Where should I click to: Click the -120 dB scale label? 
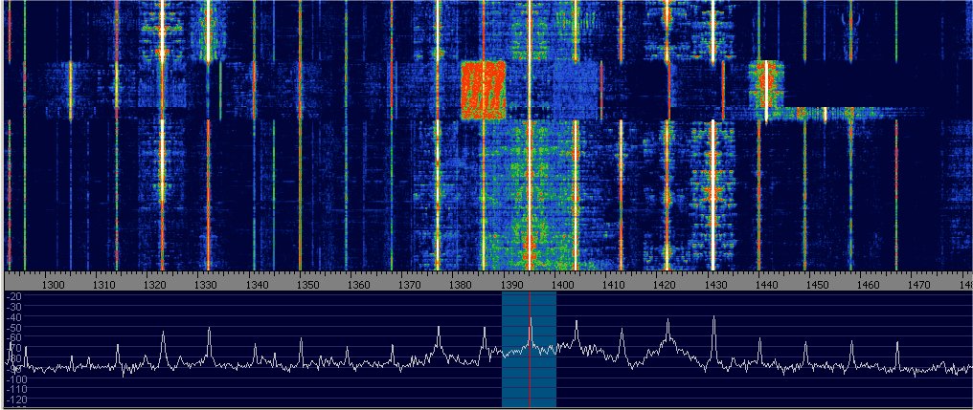coord(13,401)
